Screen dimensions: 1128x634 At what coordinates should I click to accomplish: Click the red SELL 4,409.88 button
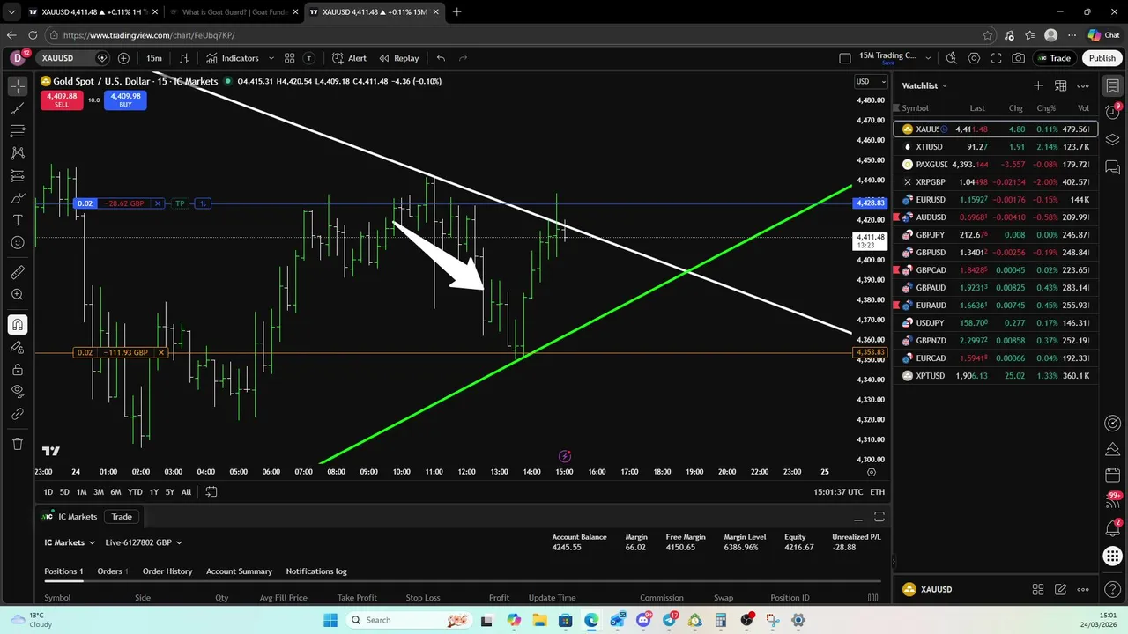62,100
